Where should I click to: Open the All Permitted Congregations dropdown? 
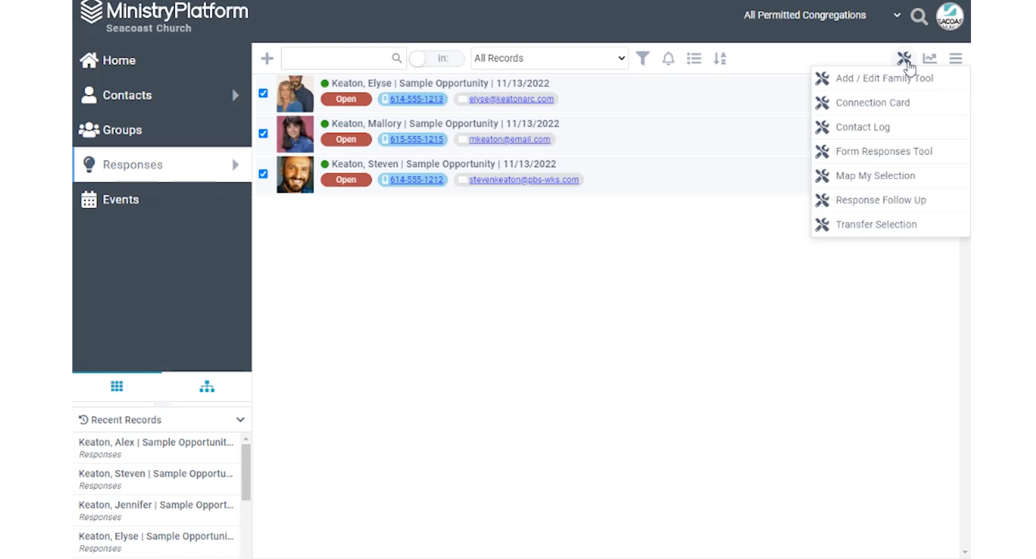point(822,15)
